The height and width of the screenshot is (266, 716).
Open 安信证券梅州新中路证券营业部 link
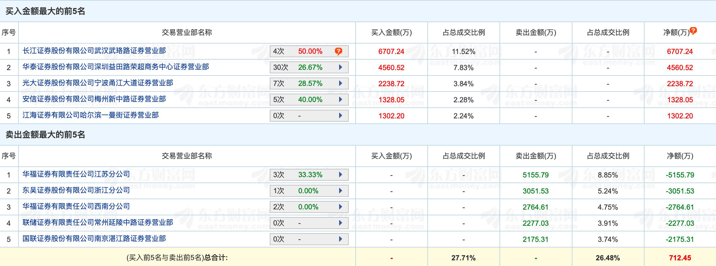[94, 99]
